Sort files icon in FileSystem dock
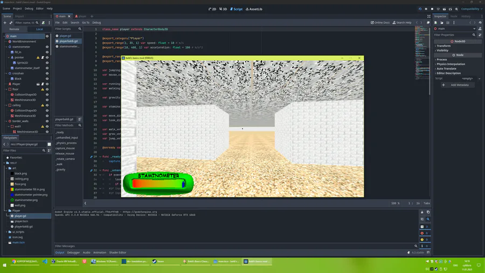 point(49,151)
